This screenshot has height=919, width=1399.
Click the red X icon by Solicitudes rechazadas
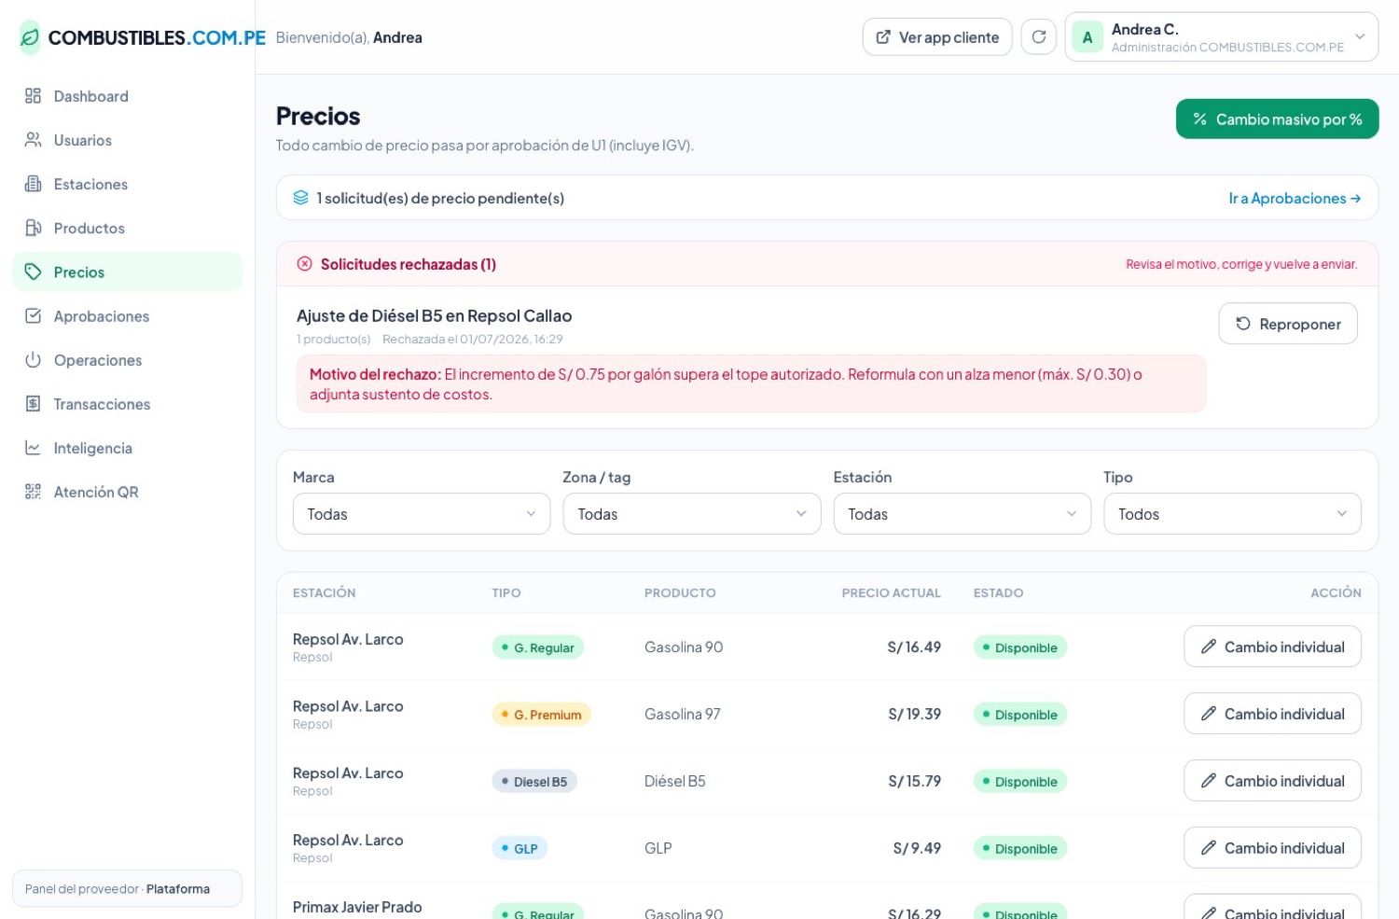coord(304,264)
